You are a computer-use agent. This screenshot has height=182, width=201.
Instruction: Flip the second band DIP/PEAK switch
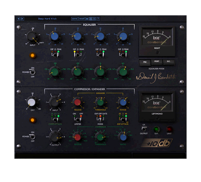[x=78, y=55]
